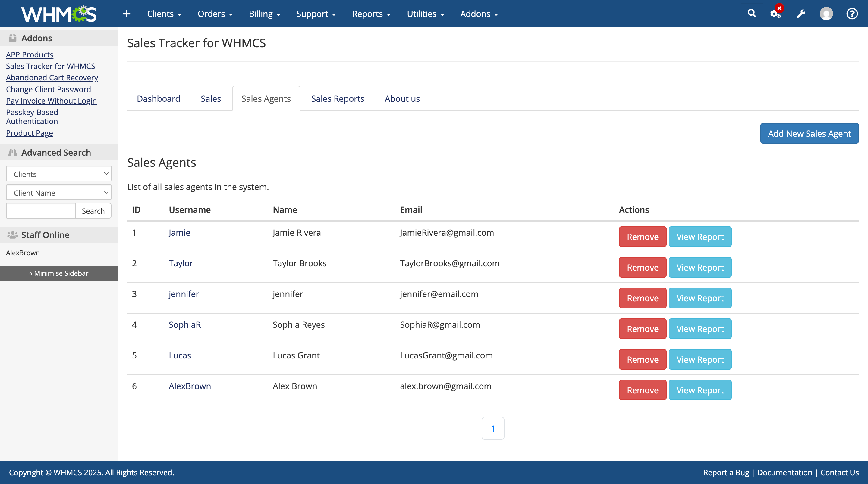Click the advanced search text field
Viewport: 868px width, 484px height.
pos(41,211)
